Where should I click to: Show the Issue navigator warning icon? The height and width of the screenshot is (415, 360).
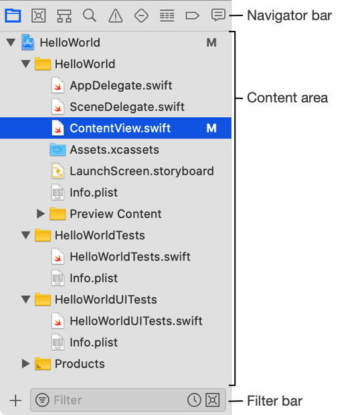point(116,15)
